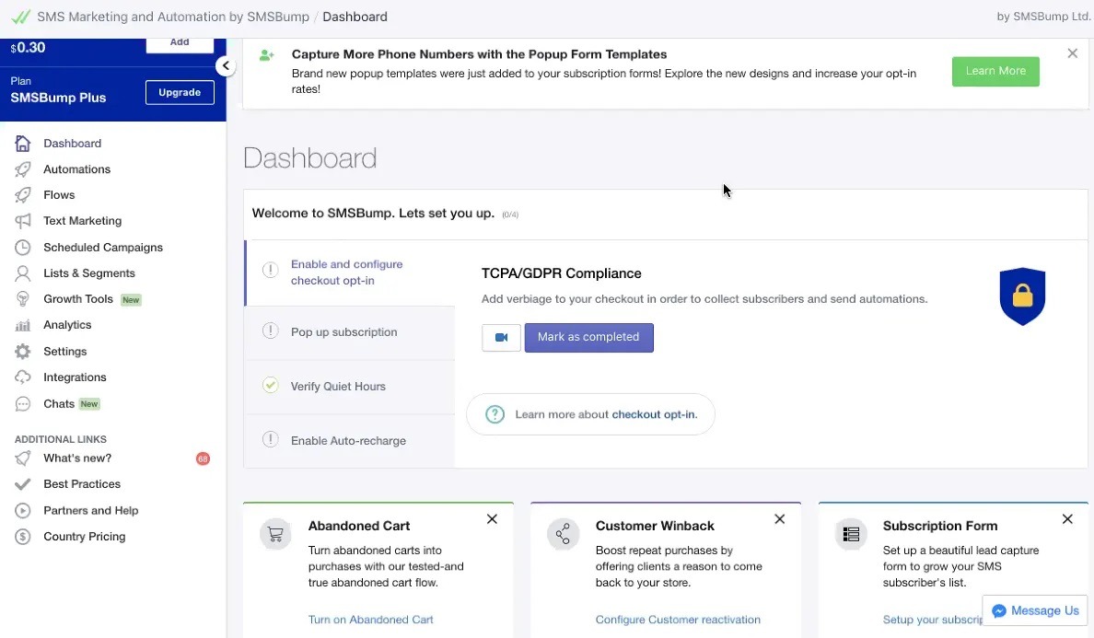Select the Pop up subscription setup step

pyautogui.click(x=343, y=332)
